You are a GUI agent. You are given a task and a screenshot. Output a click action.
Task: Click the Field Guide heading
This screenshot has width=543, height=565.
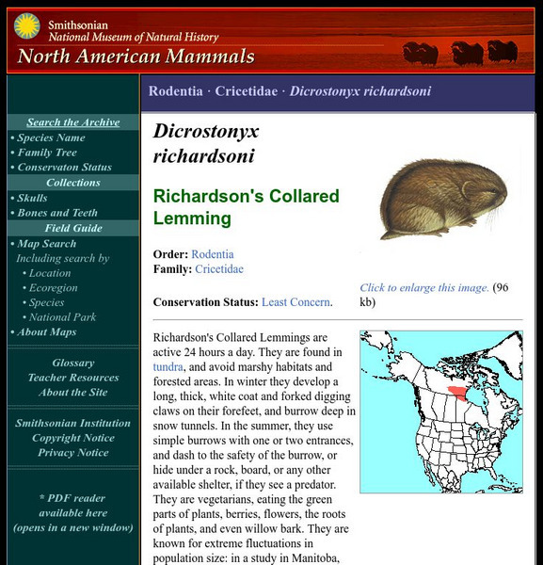[x=73, y=228]
